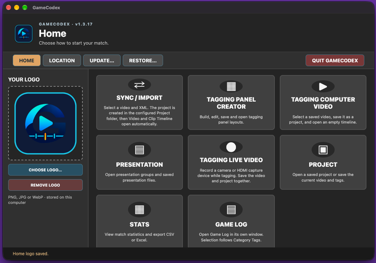Open the Location tab
Viewport: 376px width, 263px height.
62,61
